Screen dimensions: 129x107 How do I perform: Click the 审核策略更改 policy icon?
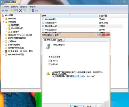[43, 19]
